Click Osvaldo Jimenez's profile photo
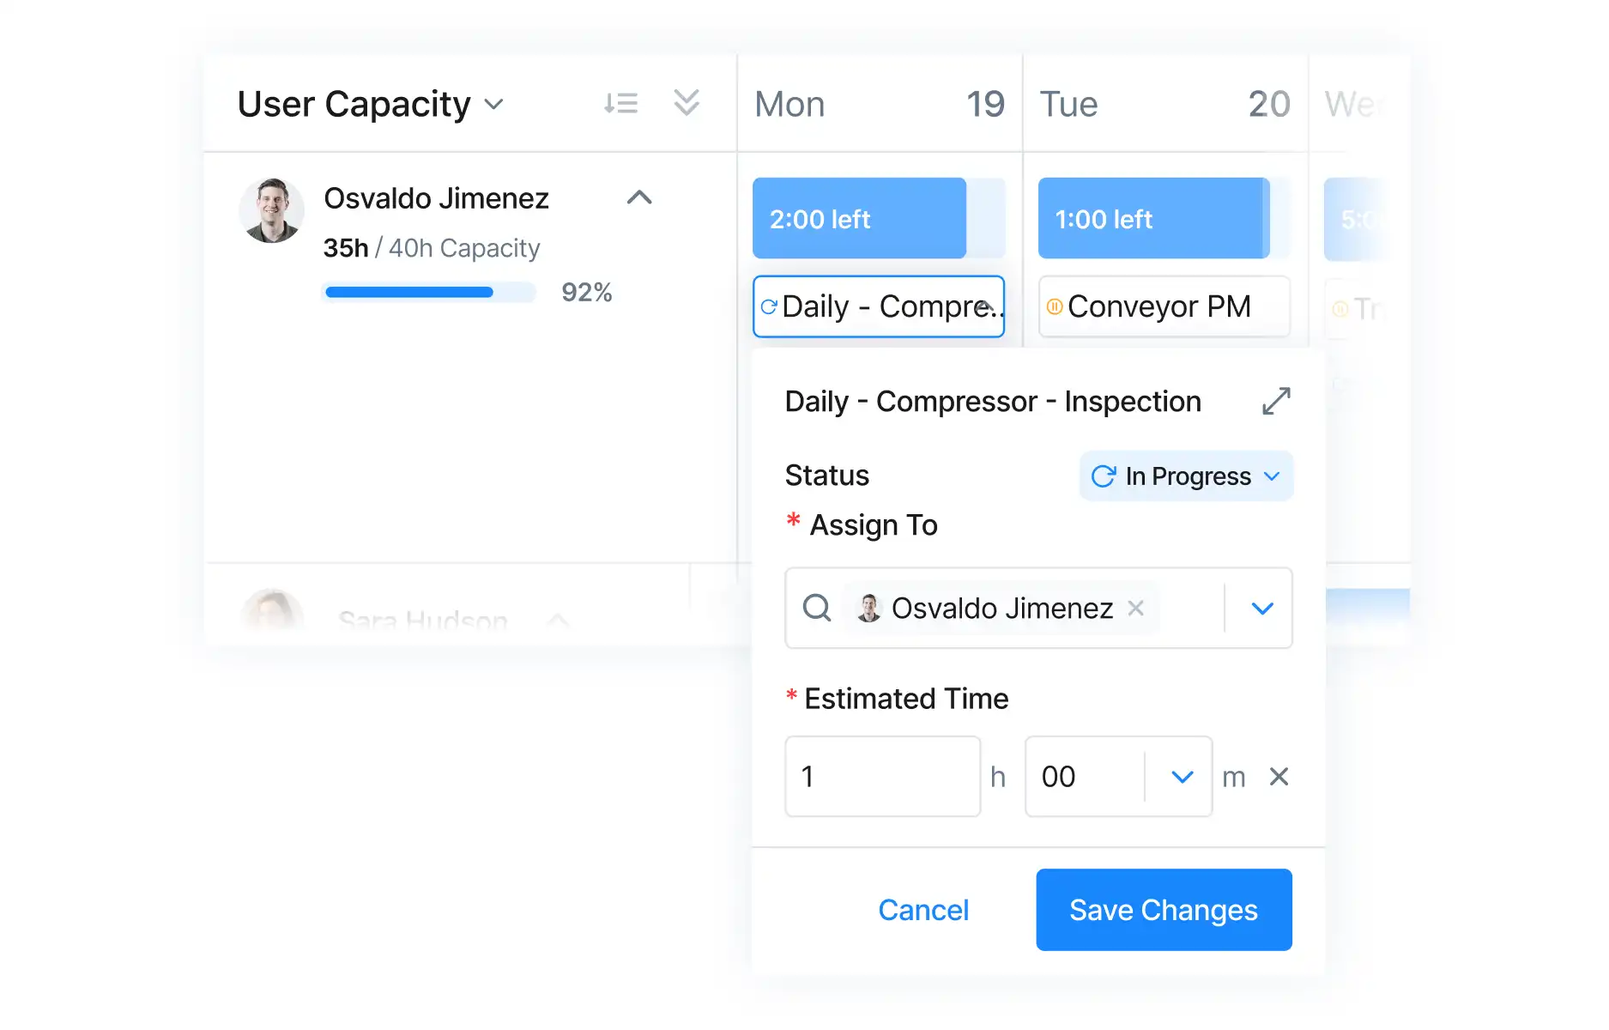The image size is (1609, 1030). point(271,211)
